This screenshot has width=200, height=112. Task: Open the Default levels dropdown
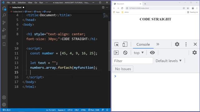pyautogui.click(x=168, y=61)
